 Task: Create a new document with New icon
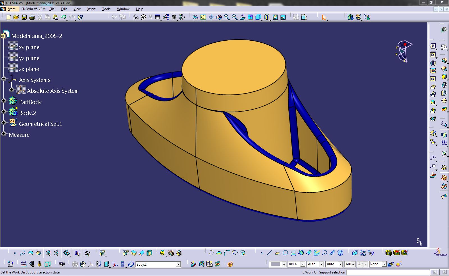coord(8,17)
